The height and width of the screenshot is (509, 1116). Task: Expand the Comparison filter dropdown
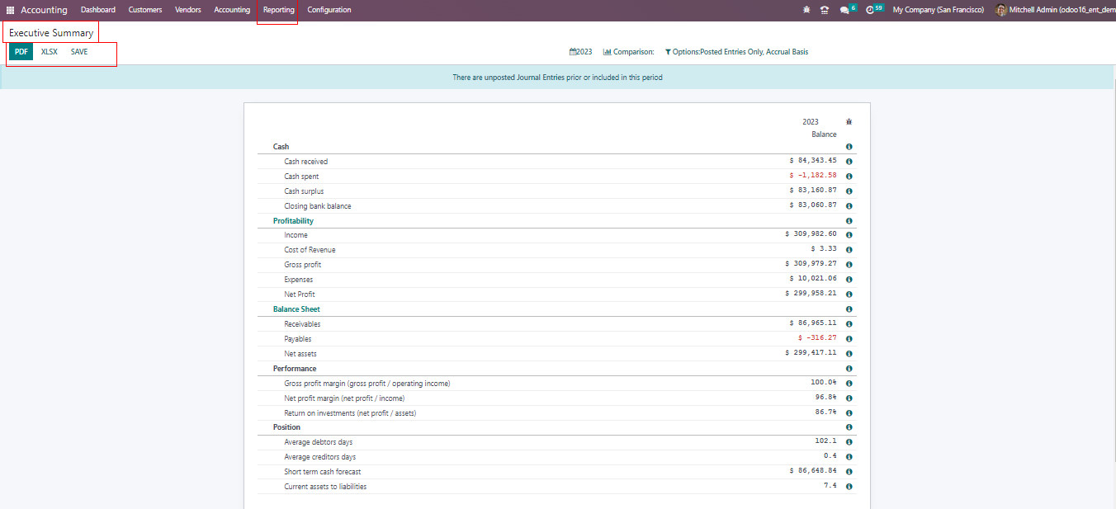pos(628,52)
